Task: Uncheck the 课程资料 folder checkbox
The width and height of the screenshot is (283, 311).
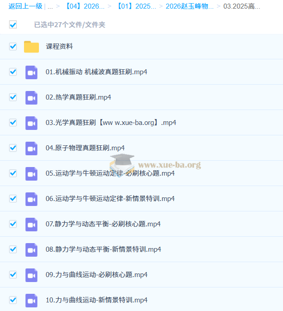Action: click(13, 47)
